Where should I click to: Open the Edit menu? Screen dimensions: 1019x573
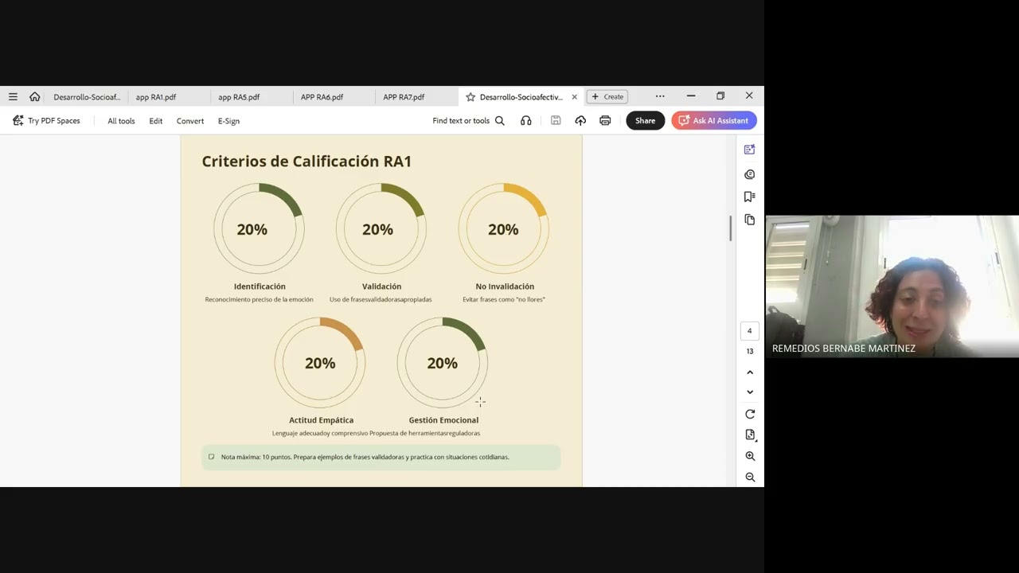click(x=155, y=121)
